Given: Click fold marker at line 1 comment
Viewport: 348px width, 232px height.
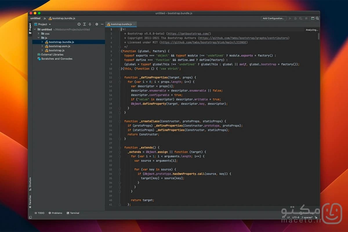Looking at the screenshot, I should tap(120, 29).
